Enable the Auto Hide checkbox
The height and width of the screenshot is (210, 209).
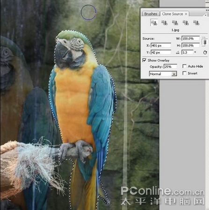coord(184,66)
